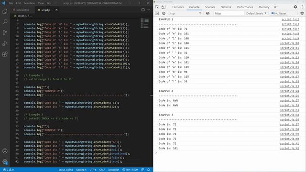Show more DevTools tabs
The width and height of the screenshot is (306, 172).
pyautogui.click(x=275, y=7)
